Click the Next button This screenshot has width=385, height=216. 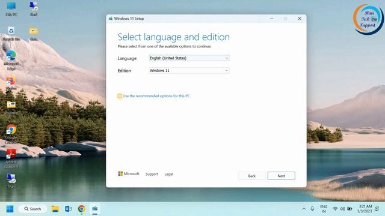[281, 176]
